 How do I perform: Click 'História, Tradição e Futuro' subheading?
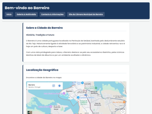click(x=40, y=35)
